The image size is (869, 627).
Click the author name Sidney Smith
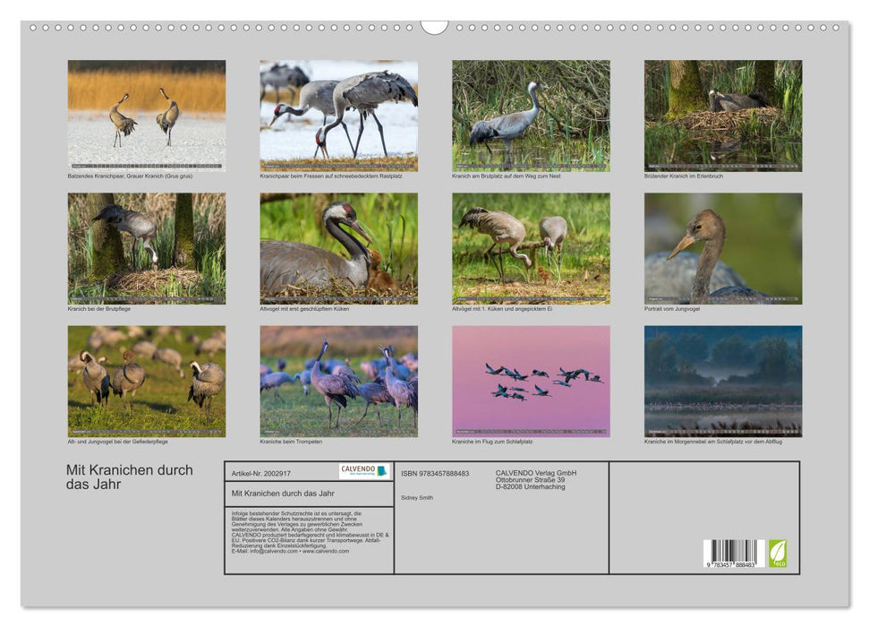coord(417,497)
